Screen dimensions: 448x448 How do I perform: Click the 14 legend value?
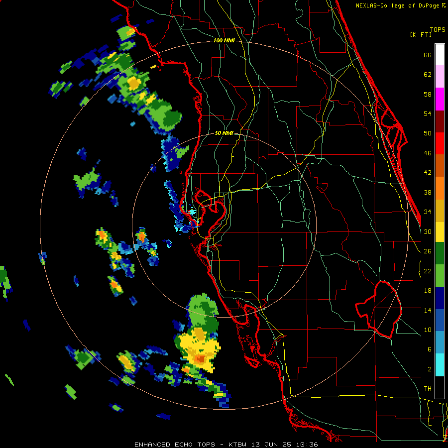(428, 310)
